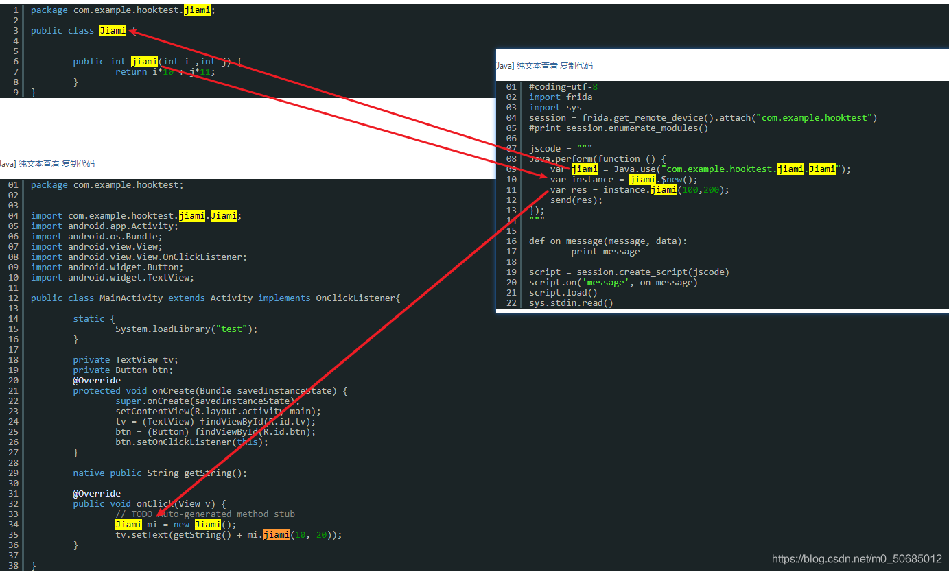The height and width of the screenshot is (572, 949).
Task: Click 'import com.example.hooktest.jiami.Jiami;' line
Action: point(136,216)
